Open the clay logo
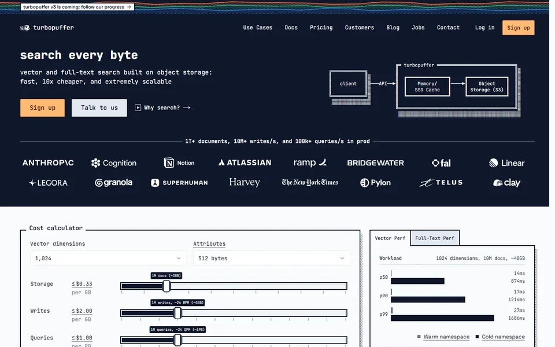Screen dimensions: 555x347 pyautogui.click(x=506, y=183)
